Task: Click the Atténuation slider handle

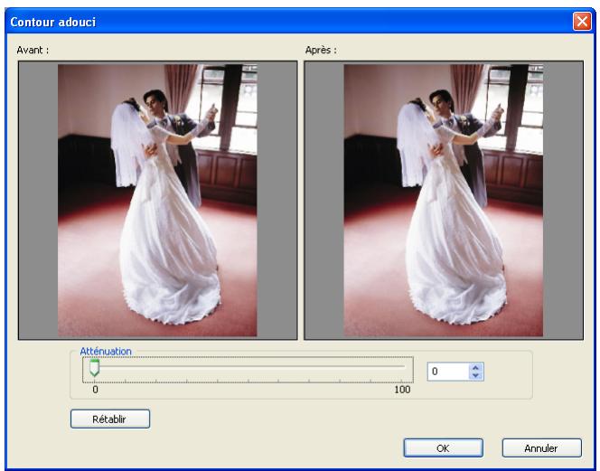Action: point(94,368)
